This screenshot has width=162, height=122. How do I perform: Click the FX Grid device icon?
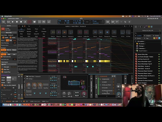pos(3,29)
